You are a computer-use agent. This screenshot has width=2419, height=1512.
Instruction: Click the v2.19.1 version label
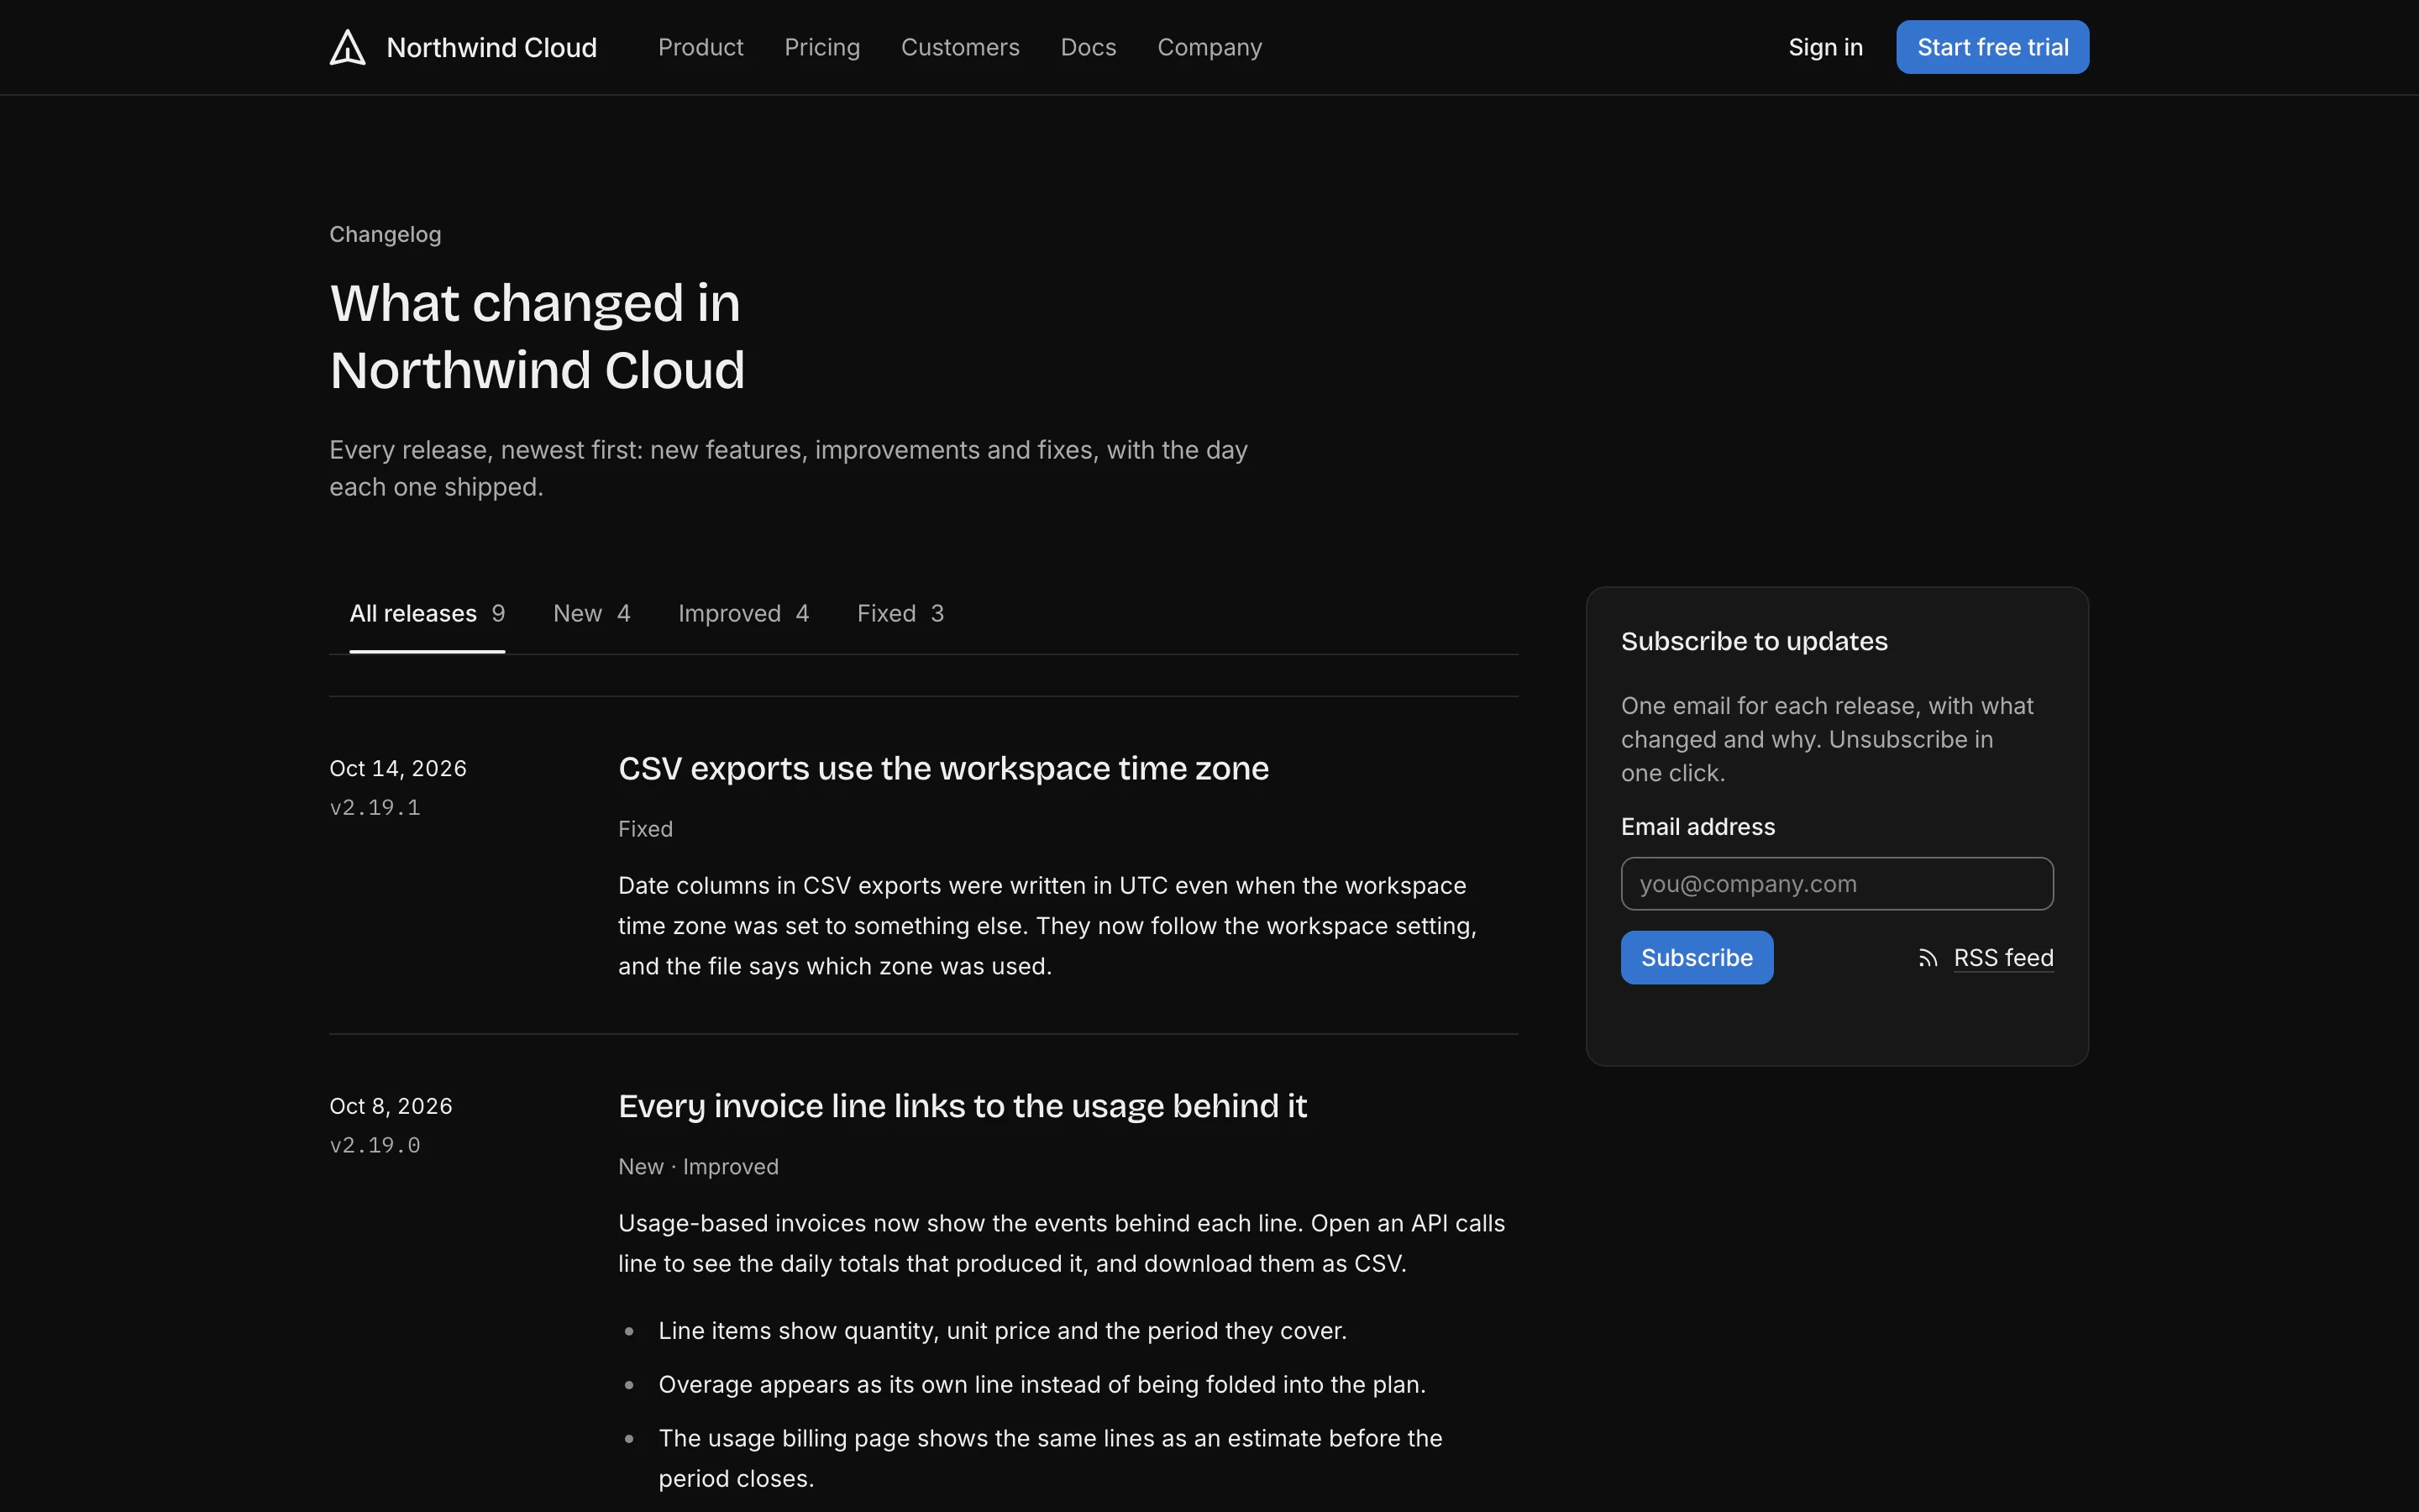tap(375, 807)
